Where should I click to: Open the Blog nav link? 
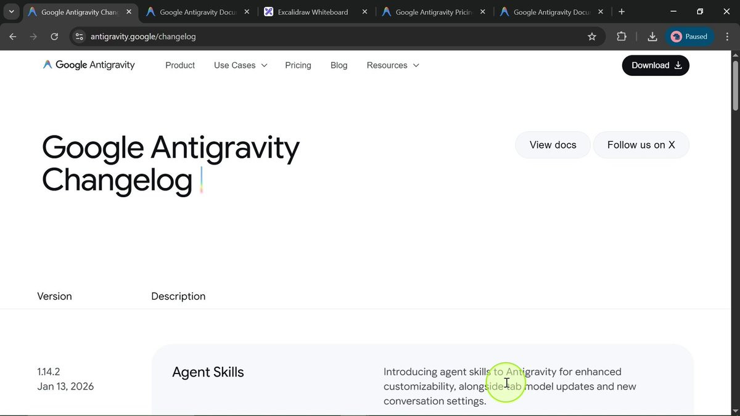click(339, 65)
